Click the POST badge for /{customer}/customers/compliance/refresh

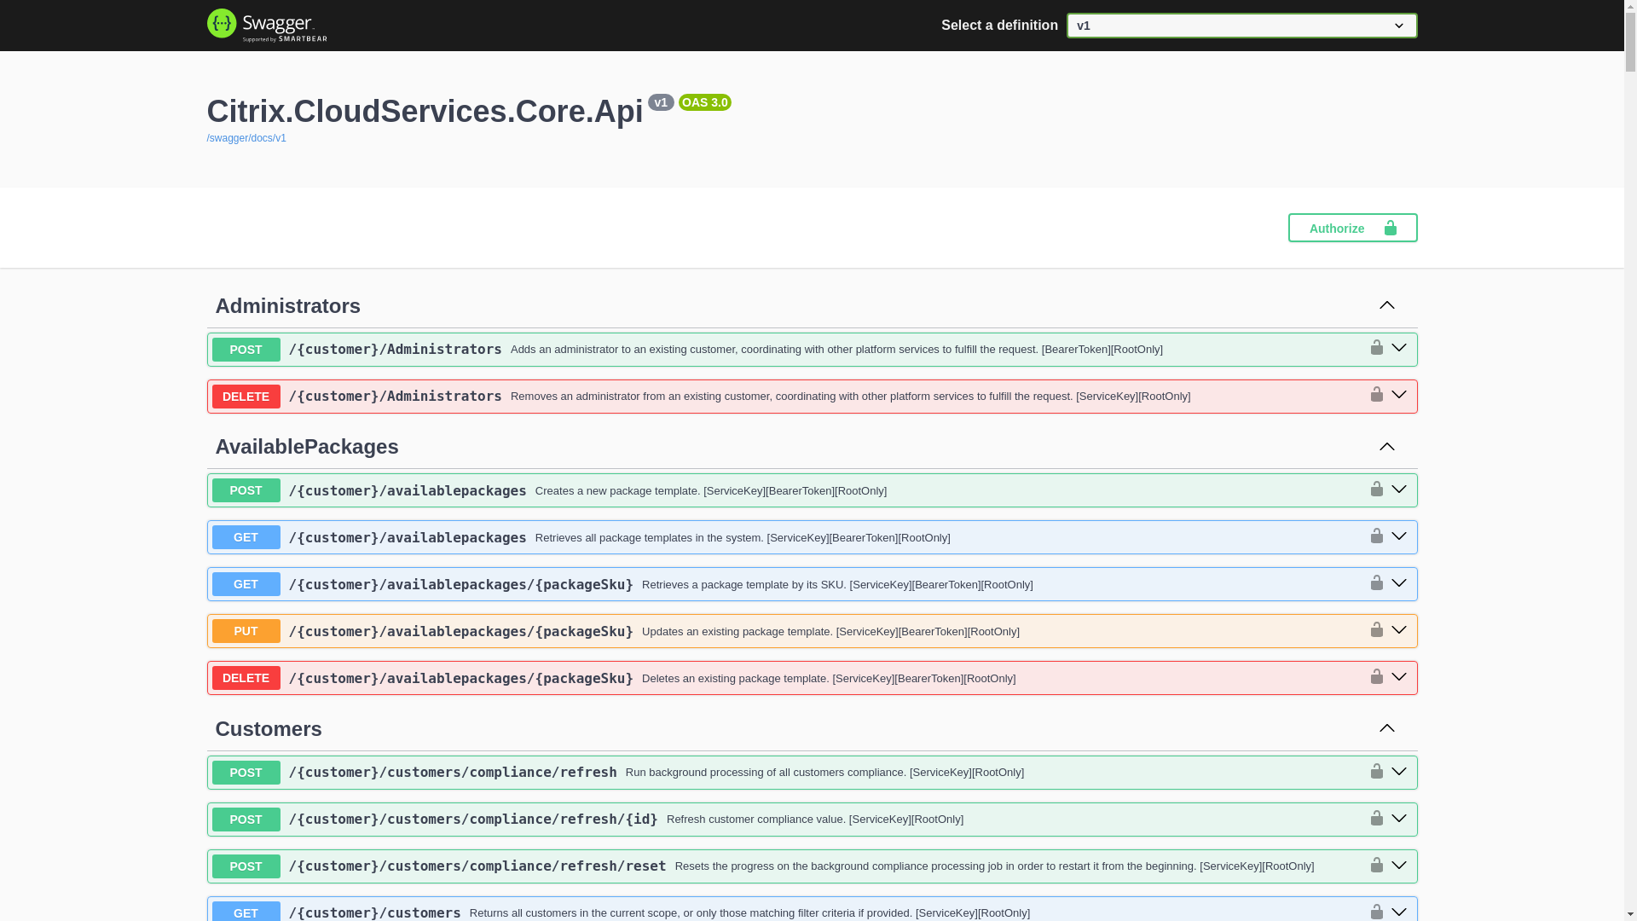click(x=246, y=773)
